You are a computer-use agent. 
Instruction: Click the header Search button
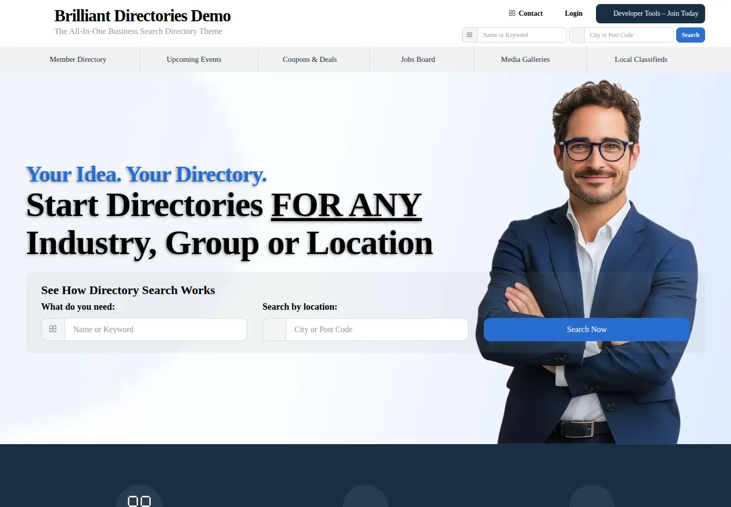pyautogui.click(x=690, y=35)
